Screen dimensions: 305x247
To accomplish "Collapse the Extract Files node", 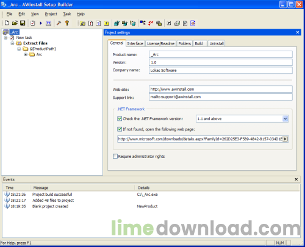I will coord(12,43).
